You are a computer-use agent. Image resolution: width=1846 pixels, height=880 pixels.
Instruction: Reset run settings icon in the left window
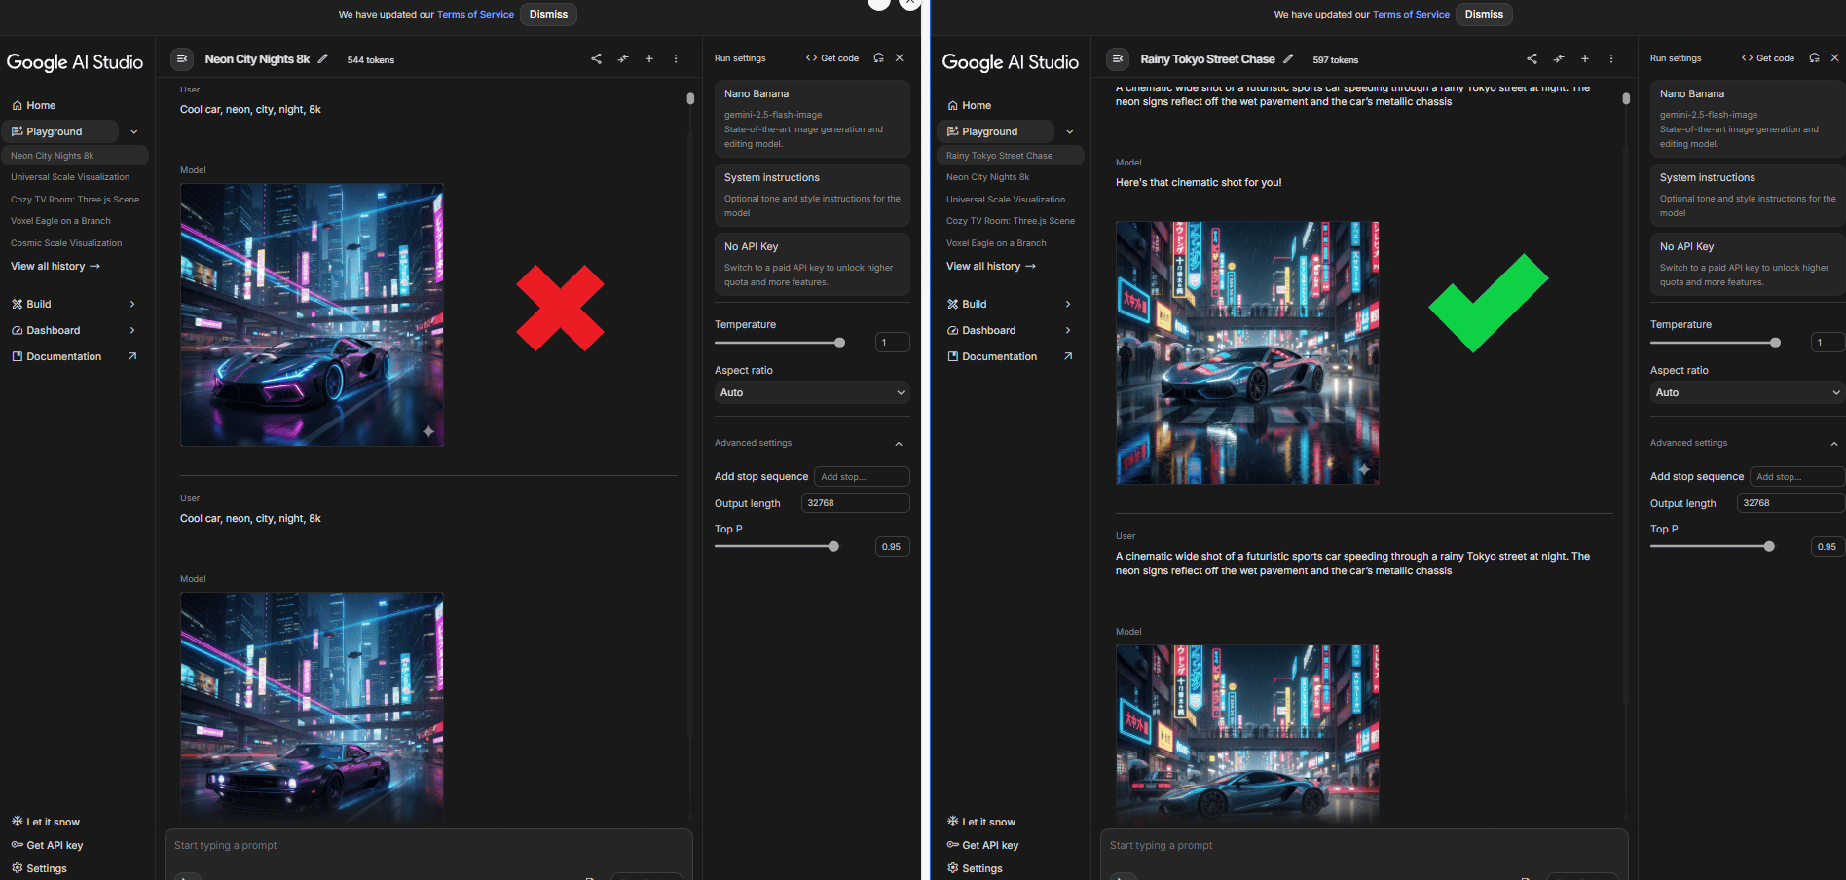point(878,58)
